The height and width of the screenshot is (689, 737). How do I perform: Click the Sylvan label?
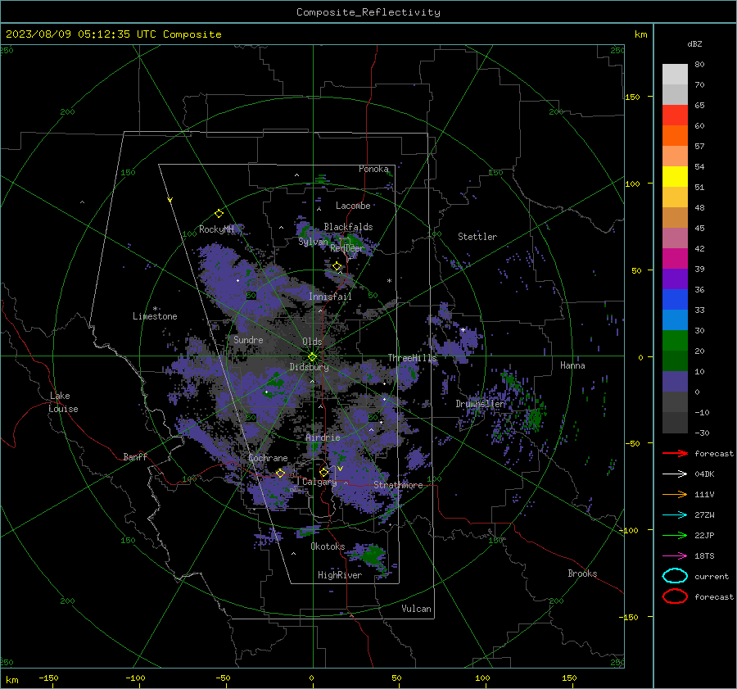[x=313, y=242]
